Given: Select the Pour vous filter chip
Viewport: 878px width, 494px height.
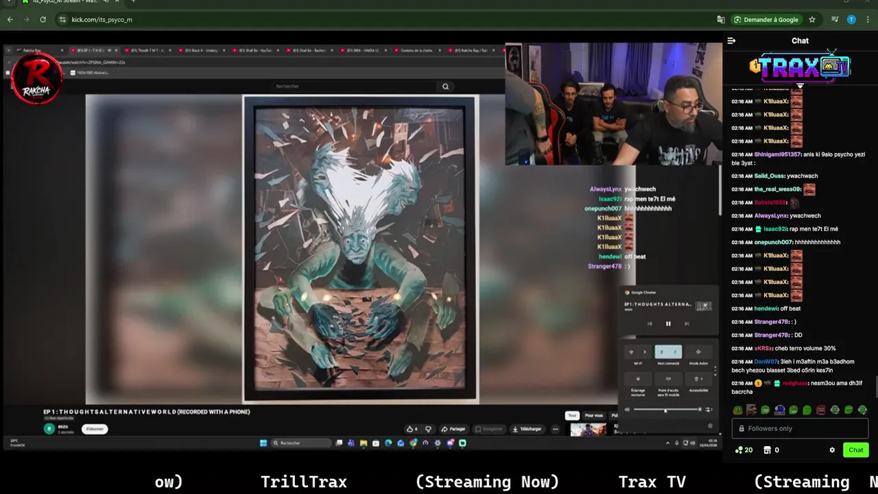Looking at the screenshot, I should 594,415.
